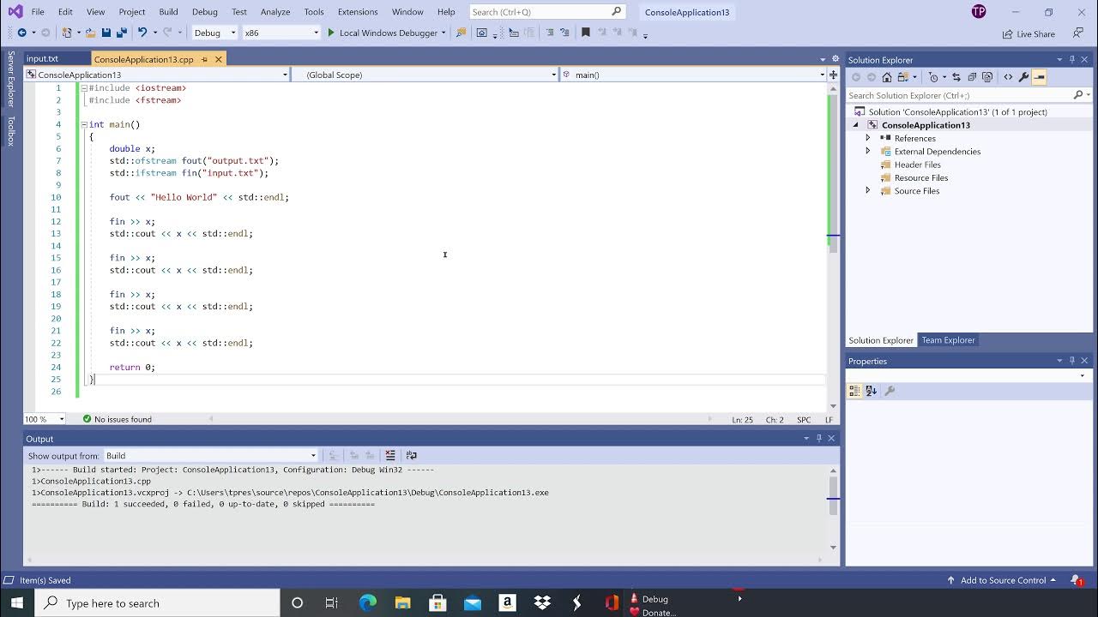
Task: Toggle pin on ConsoleApplication13.cpp tab
Action: [204, 60]
